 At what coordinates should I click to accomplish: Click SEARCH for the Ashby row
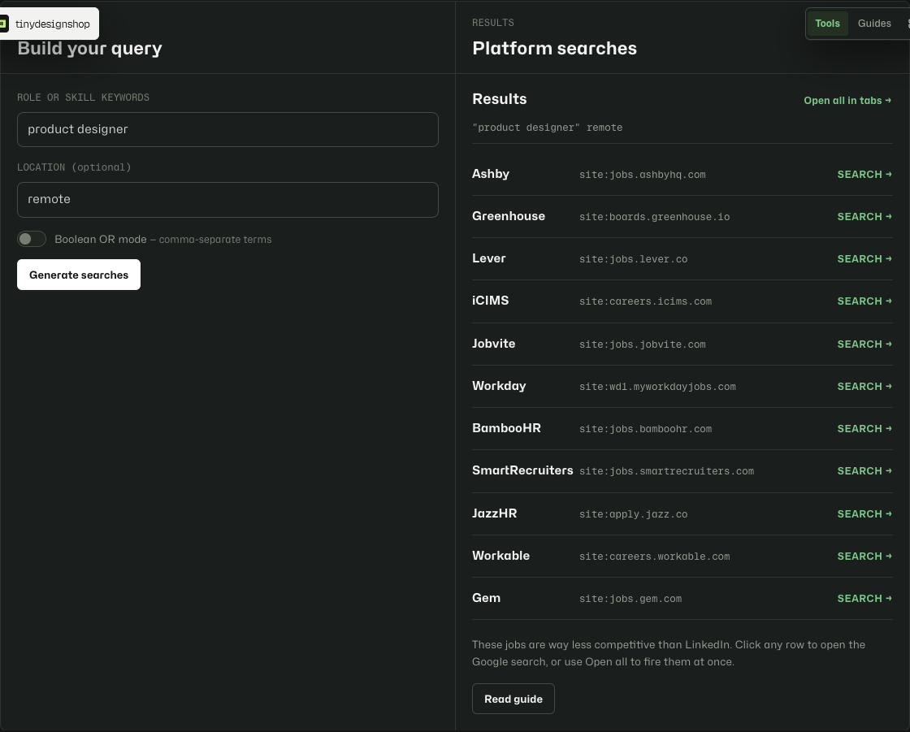[x=864, y=174]
